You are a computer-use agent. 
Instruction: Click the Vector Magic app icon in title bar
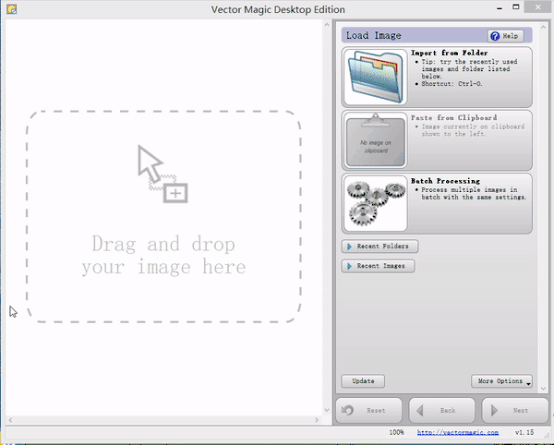(12, 9)
